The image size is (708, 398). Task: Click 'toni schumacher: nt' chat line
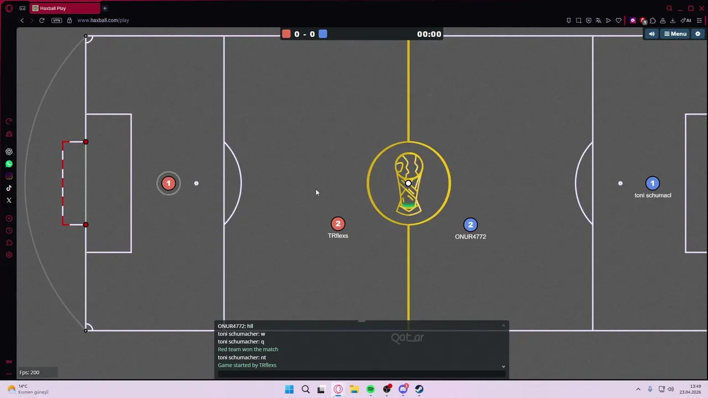click(x=242, y=358)
